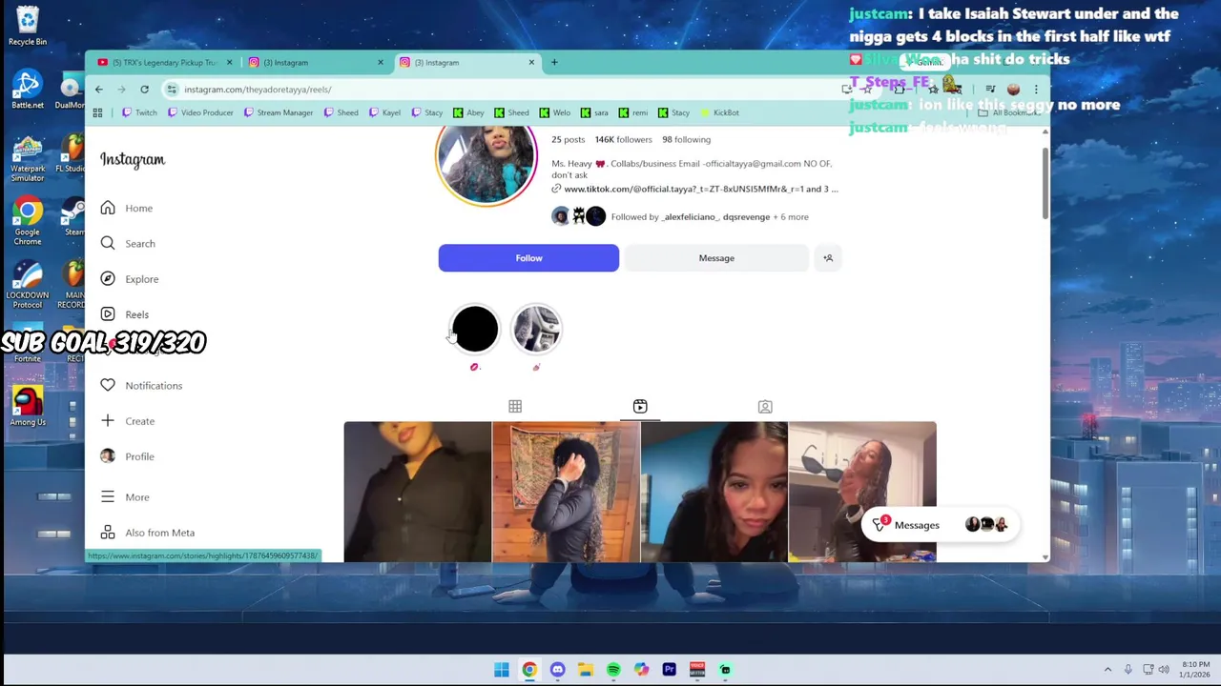Open a new browser tab
1221x686 pixels.
point(554,63)
